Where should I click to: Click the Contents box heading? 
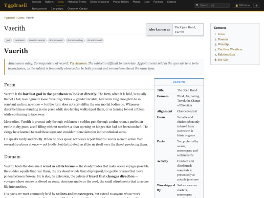[x=220, y=28]
